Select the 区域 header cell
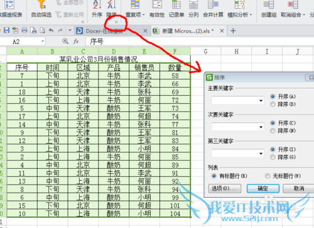The height and width of the screenshot is (228, 314). coord(83,67)
